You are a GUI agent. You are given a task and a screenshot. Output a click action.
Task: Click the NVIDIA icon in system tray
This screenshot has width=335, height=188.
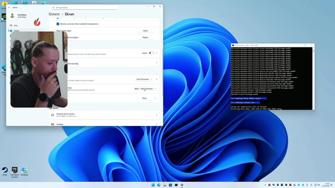[x=282, y=185]
